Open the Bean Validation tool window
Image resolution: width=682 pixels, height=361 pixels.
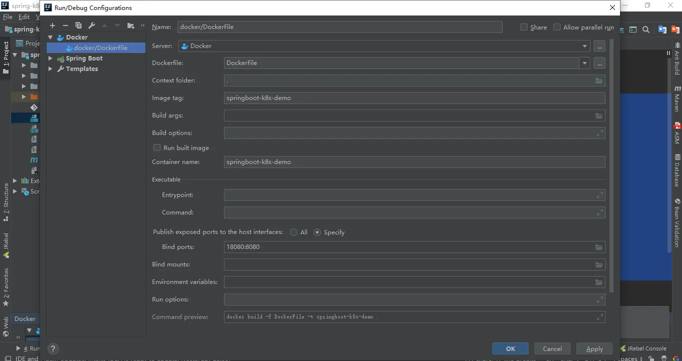point(677,222)
